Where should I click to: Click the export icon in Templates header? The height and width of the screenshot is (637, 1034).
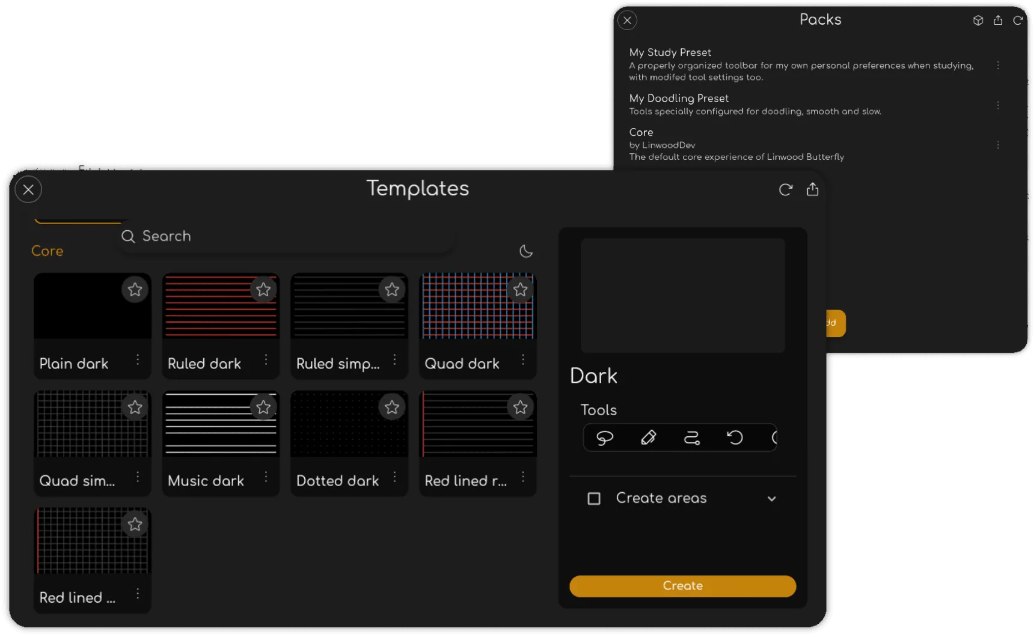[x=812, y=189]
